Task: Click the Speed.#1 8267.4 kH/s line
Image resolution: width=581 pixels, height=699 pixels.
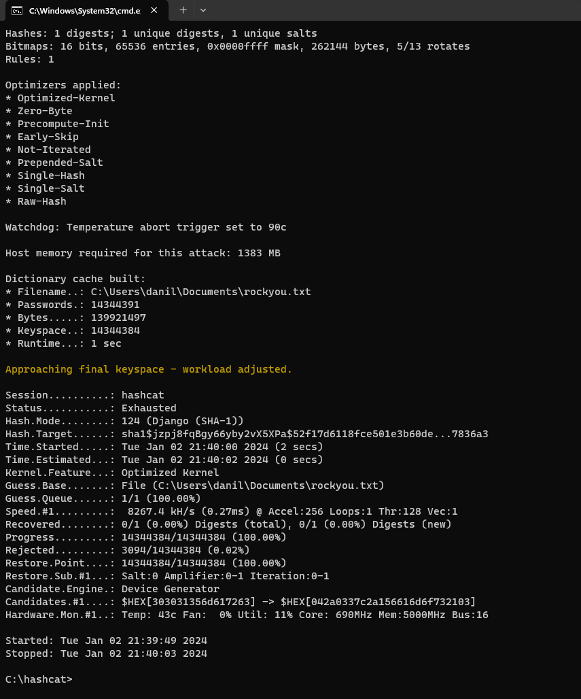Action: [231, 511]
